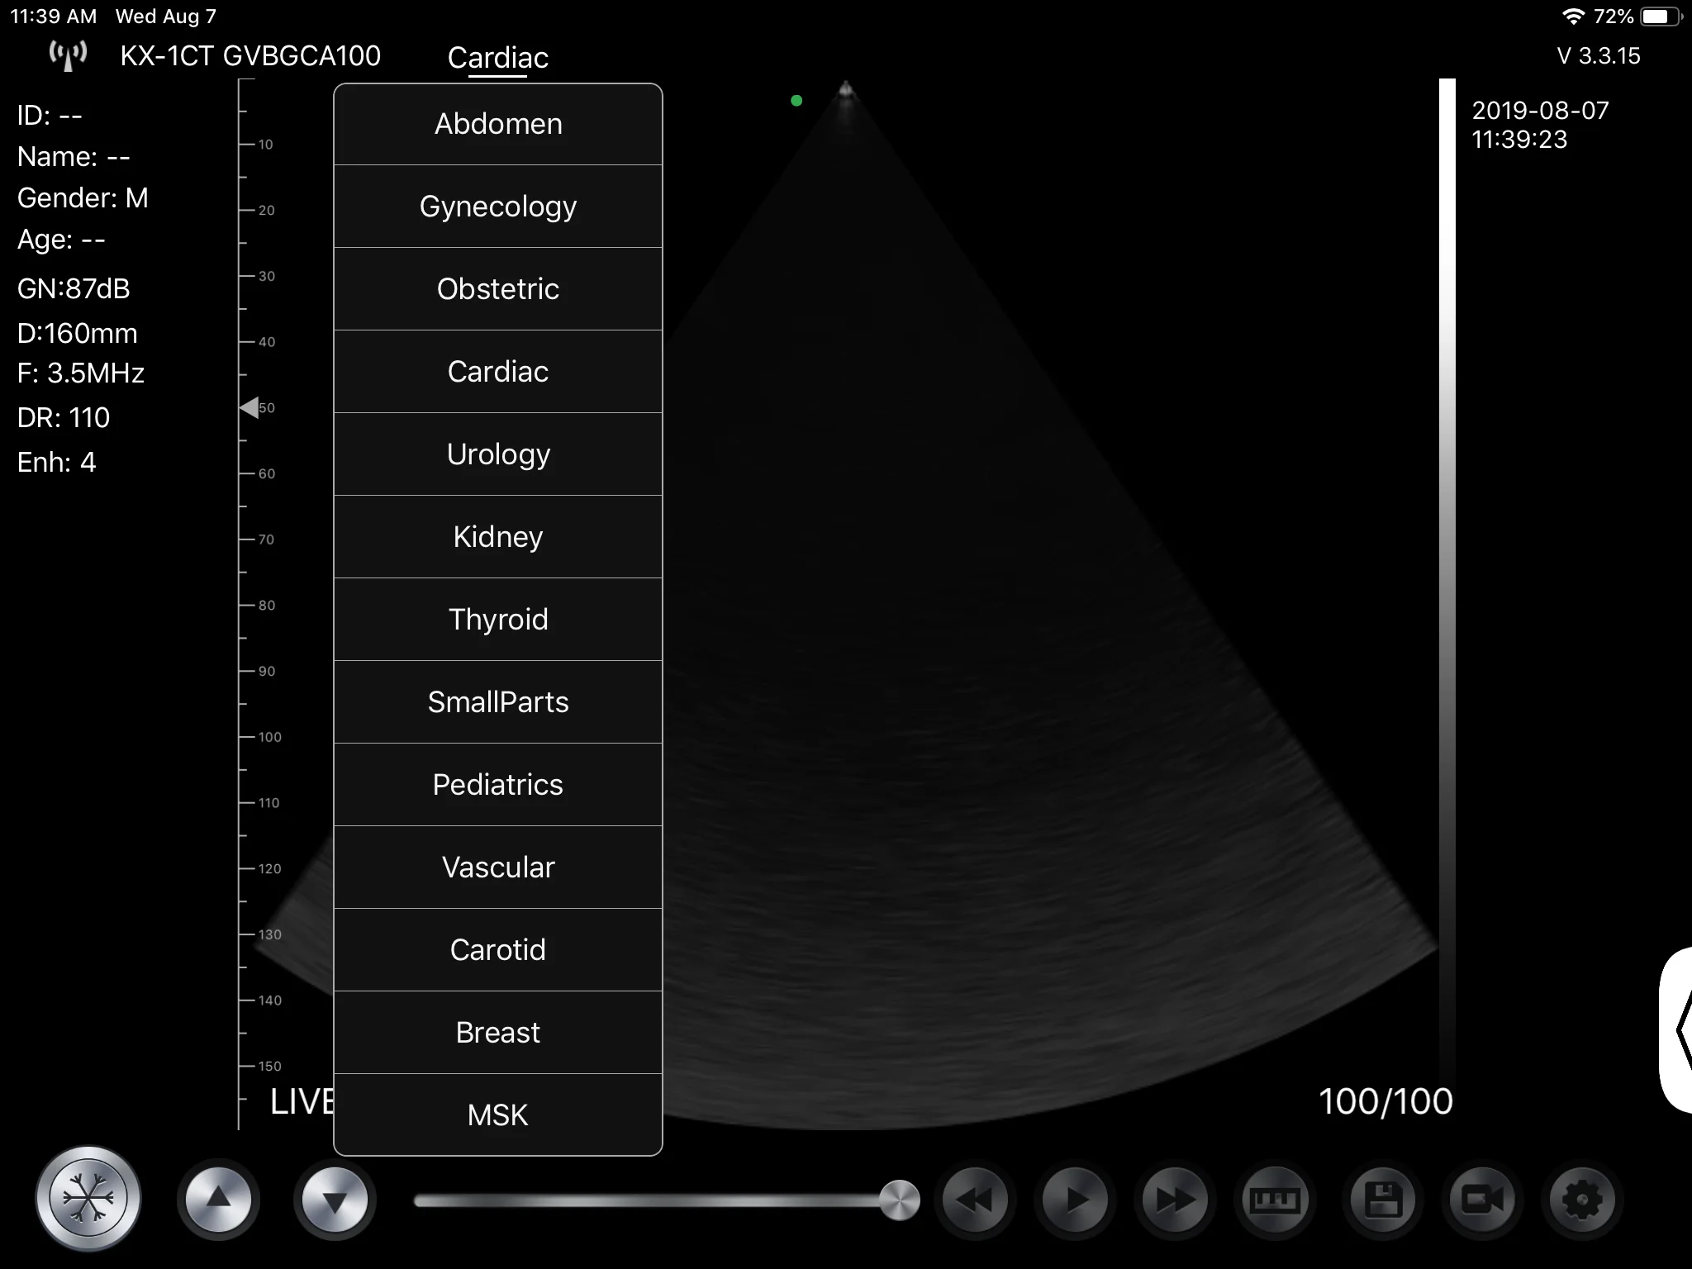The width and height of the screenshot is (1692, 1269).
Task: Pick Vascular from the exam list
Action: coord(498,867)
